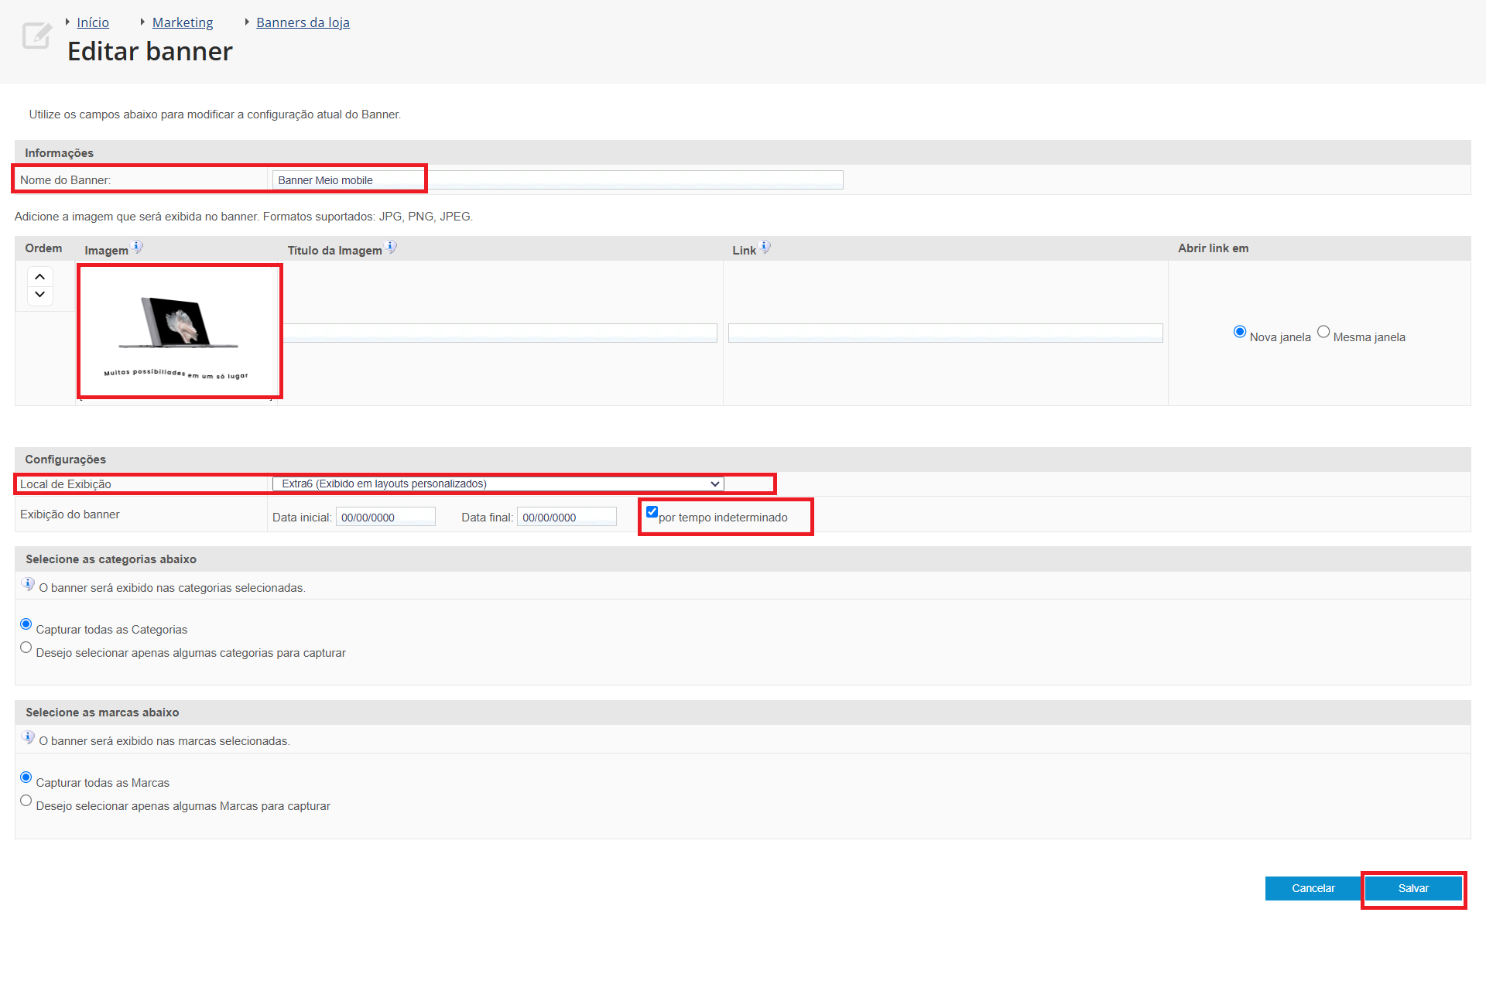Click the banner image thumbnail
This screenshot has height=991, width=1486.
180,332
